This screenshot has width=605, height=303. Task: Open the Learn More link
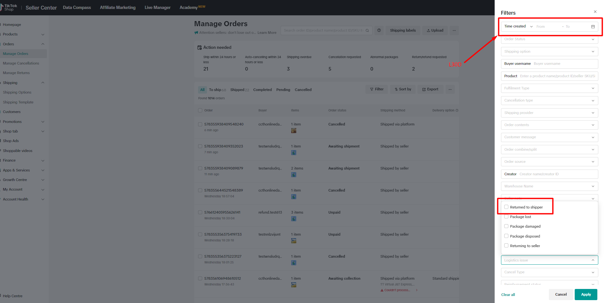(x=267, y=33)
